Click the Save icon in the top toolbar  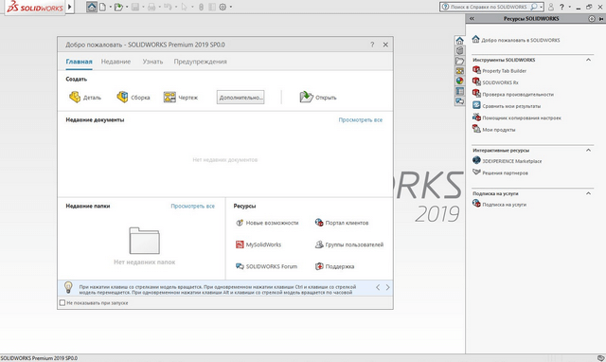pyautogui.click(x=134, y=7)
